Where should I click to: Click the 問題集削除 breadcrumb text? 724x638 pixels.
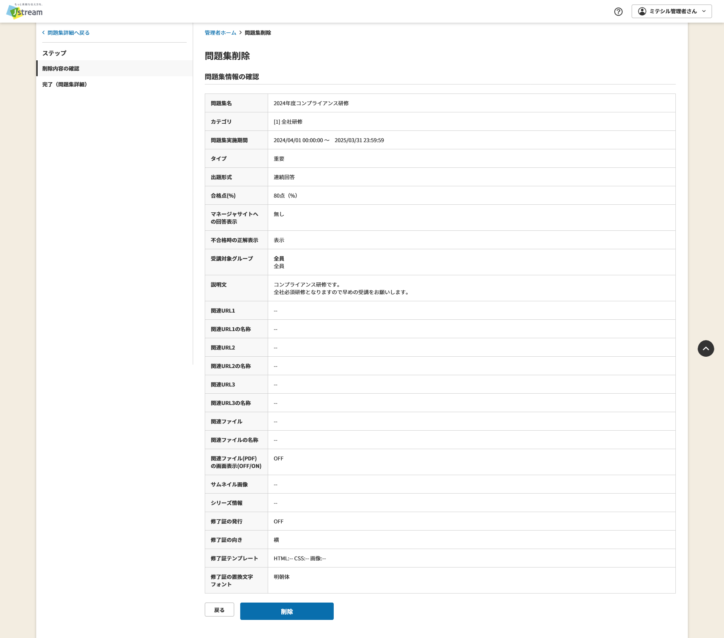click(258, 33)
